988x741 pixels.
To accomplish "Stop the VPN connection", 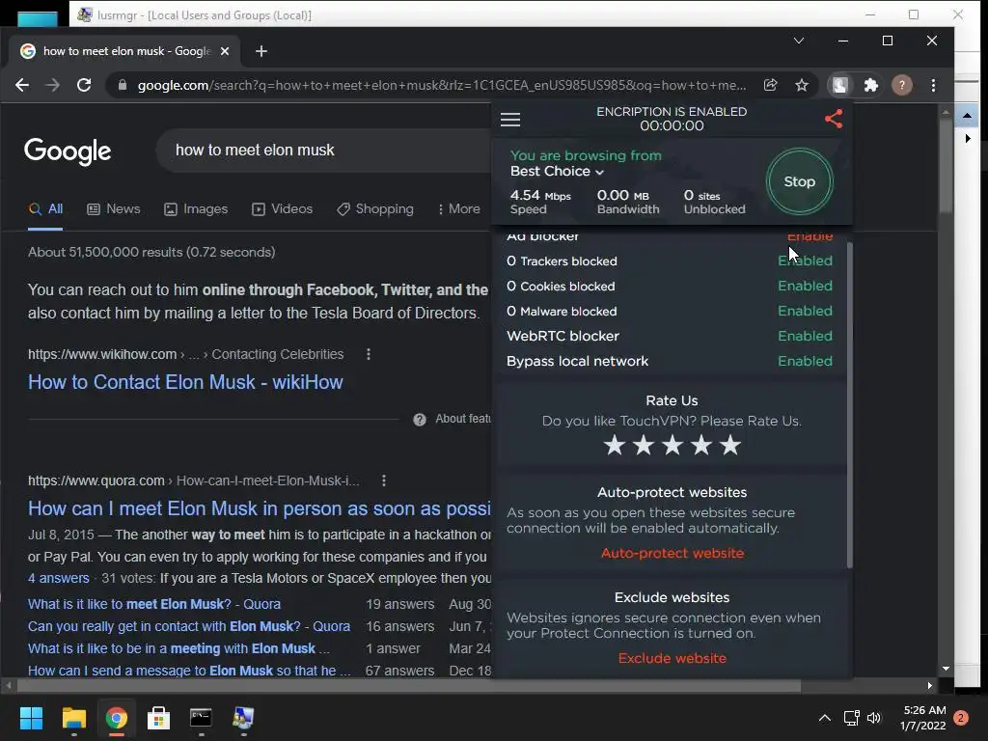I will click(800, 181).
